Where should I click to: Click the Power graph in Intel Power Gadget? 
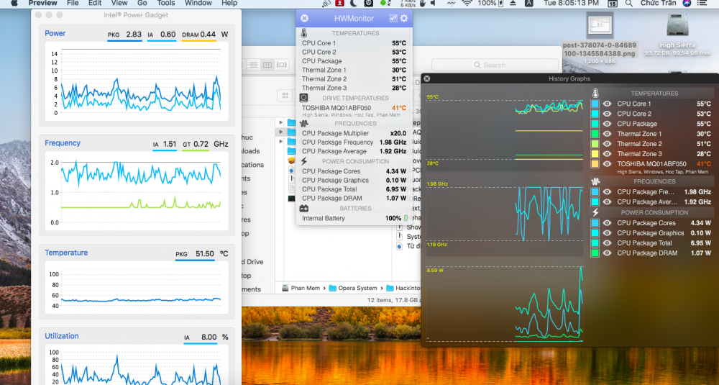[137, 81]
